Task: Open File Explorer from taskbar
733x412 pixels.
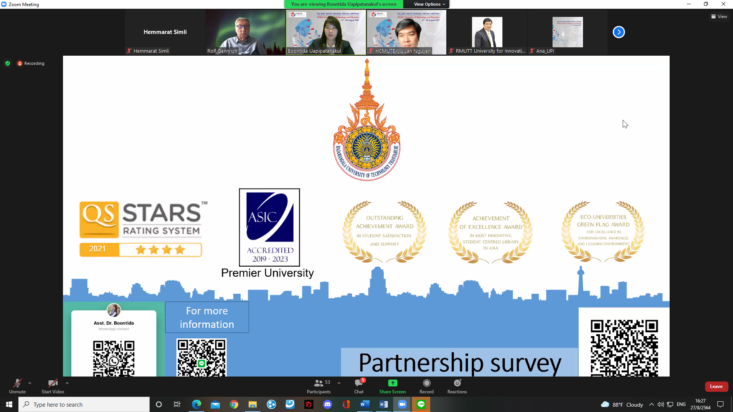Action: pyautogui.click(x=253, y=404)
